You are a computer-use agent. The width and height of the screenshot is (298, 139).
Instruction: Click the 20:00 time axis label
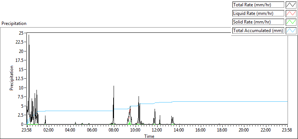click(x=244, y=130)
